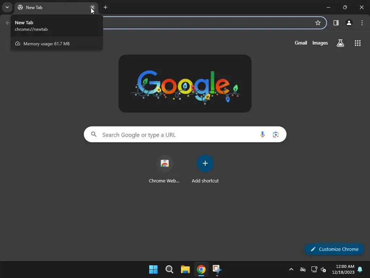Click the Google holiday lights doodle

click(x=185, y=84)
